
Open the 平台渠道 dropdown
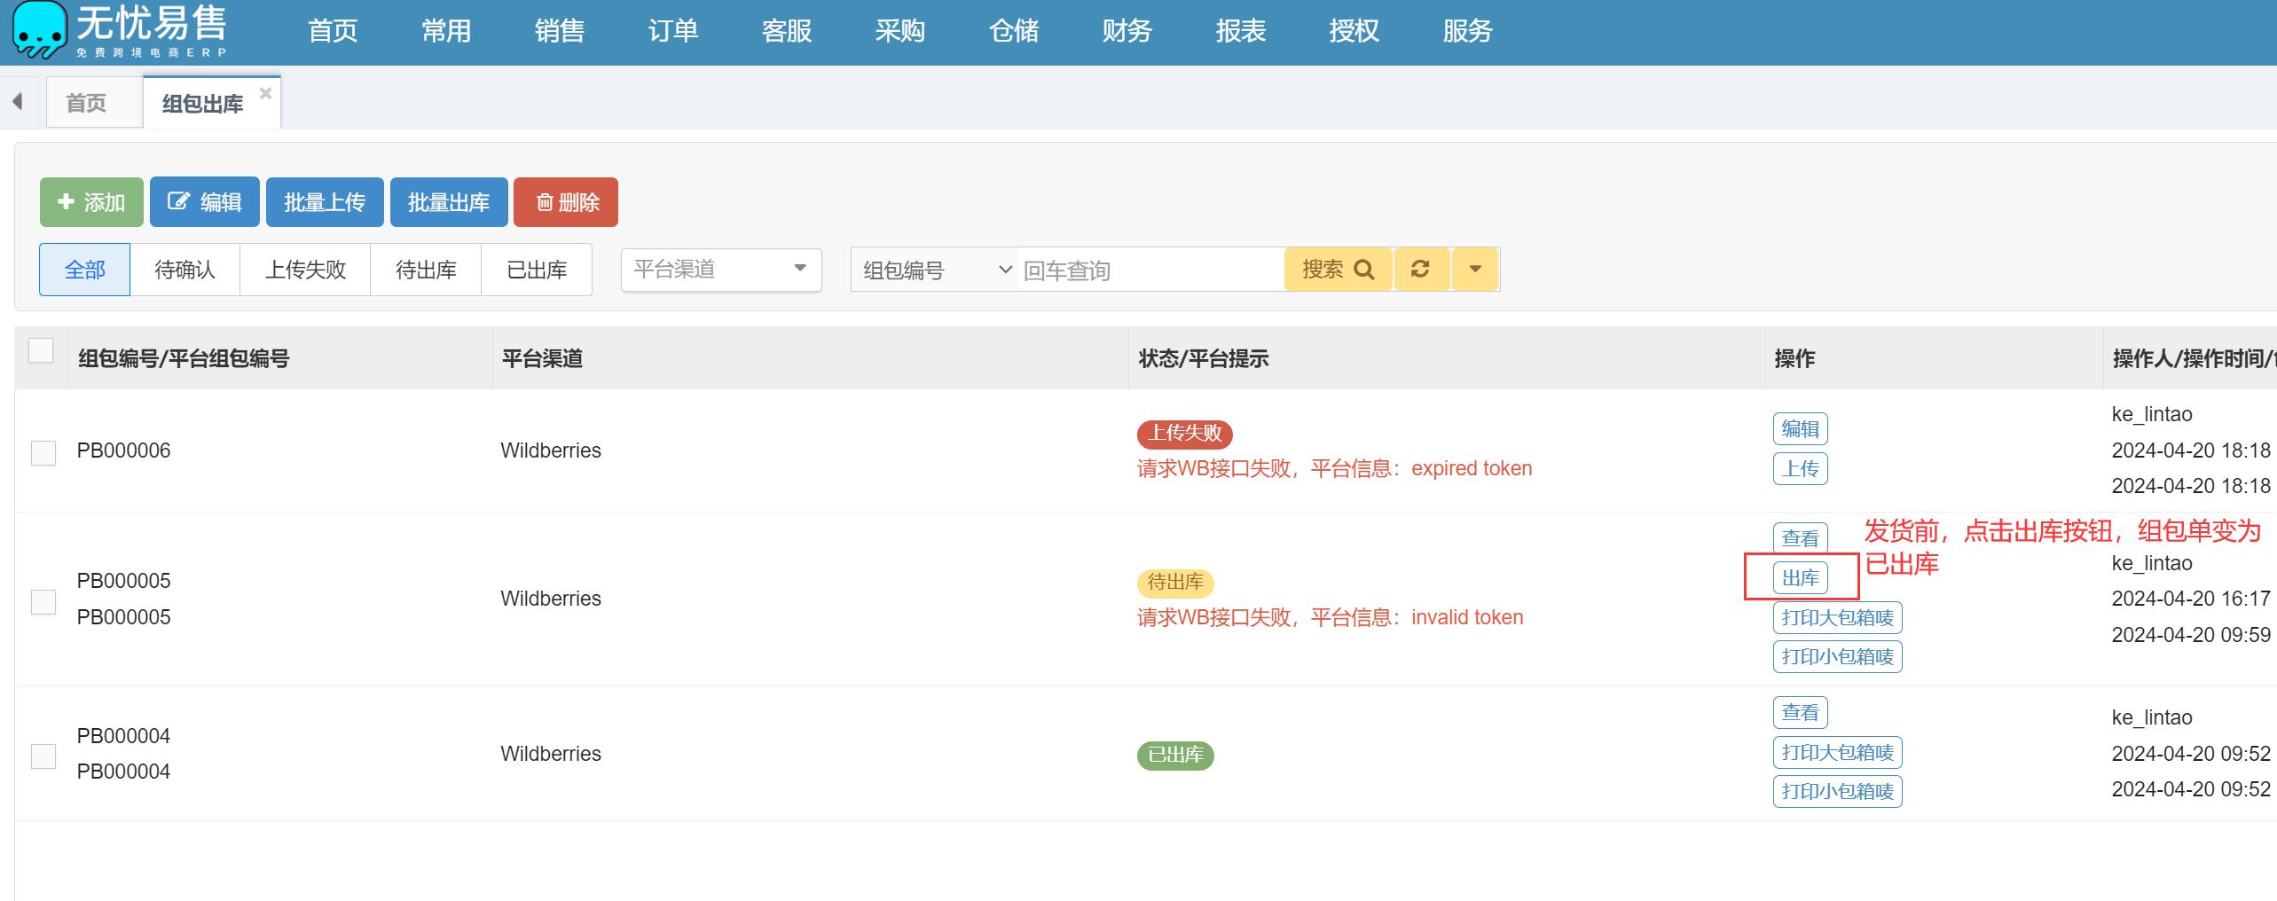(720, 270)
